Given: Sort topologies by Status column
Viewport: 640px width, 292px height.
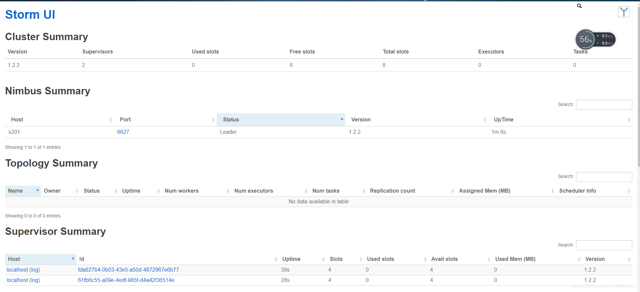Looking at the screenshot, I should coord(100,191).
